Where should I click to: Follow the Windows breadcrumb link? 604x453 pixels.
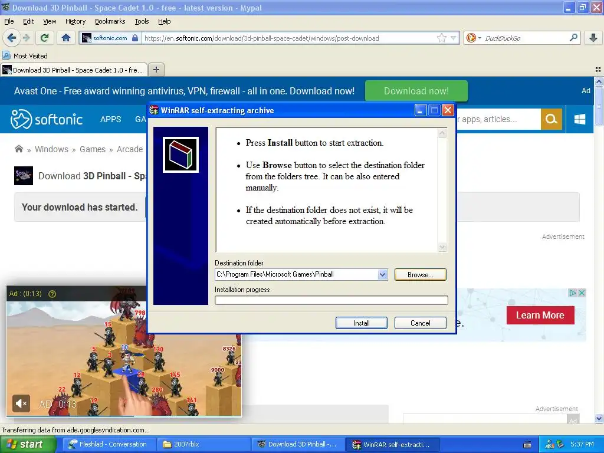point(52,149)
